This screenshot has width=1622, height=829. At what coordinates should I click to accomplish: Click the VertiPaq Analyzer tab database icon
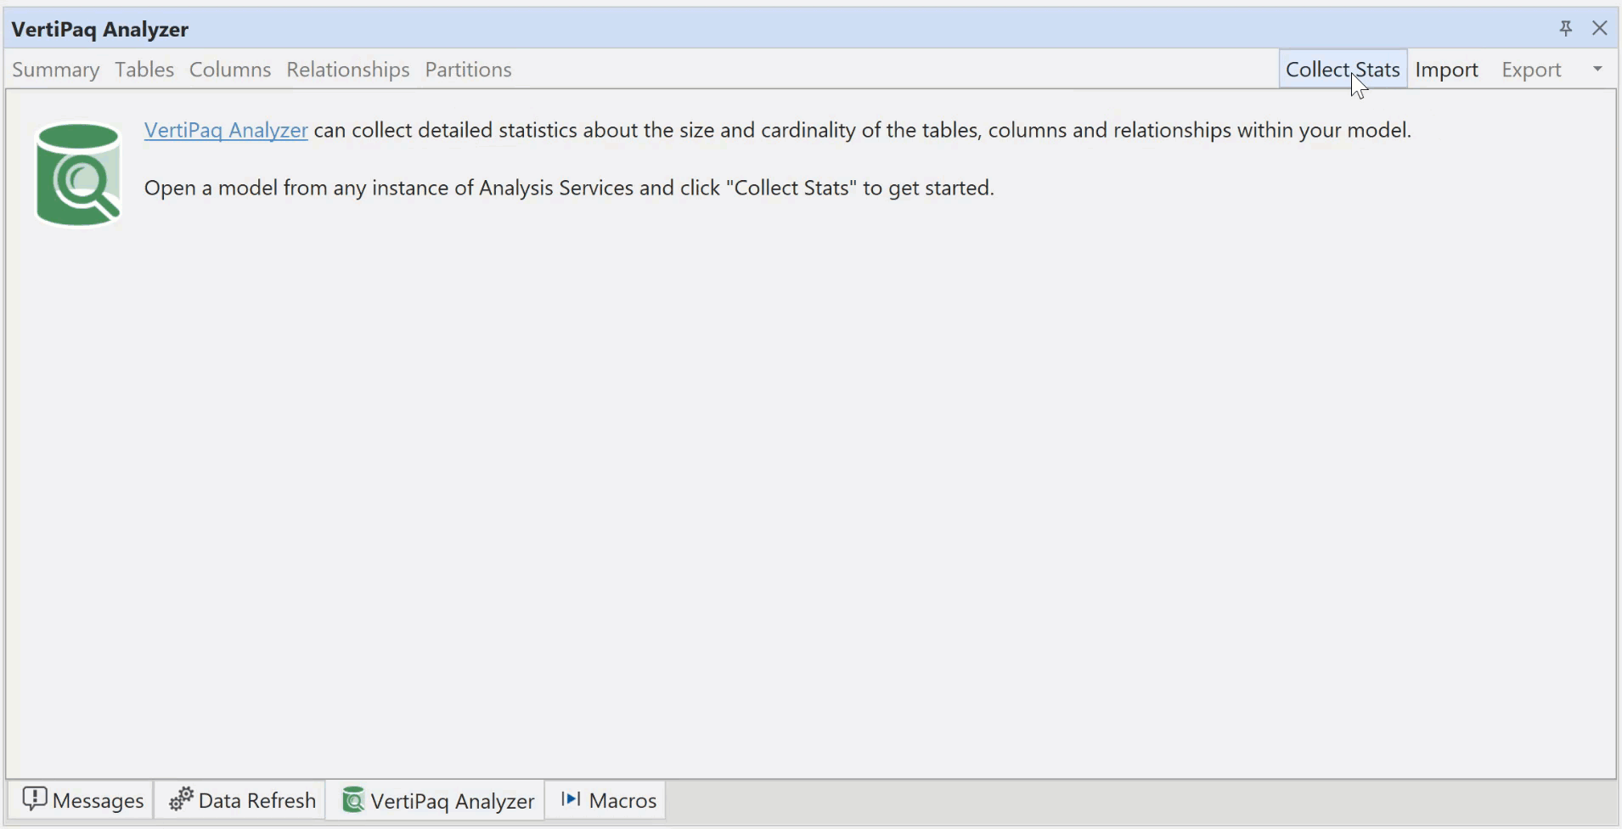(353, 799)
